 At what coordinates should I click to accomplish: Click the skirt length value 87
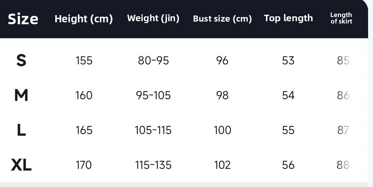[343, 130]
